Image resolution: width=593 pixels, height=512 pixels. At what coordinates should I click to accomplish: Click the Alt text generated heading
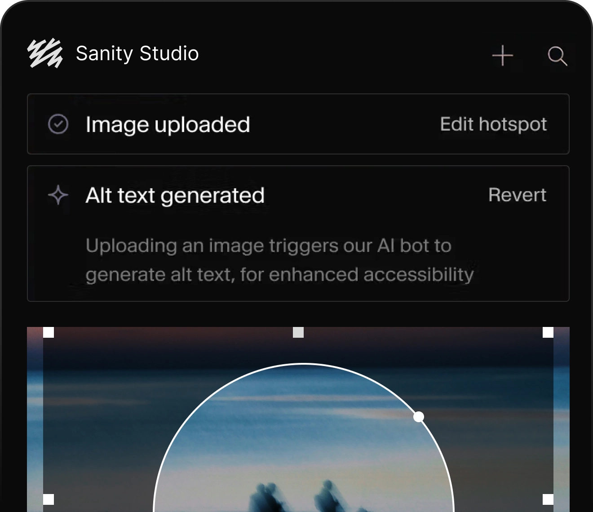175,196
